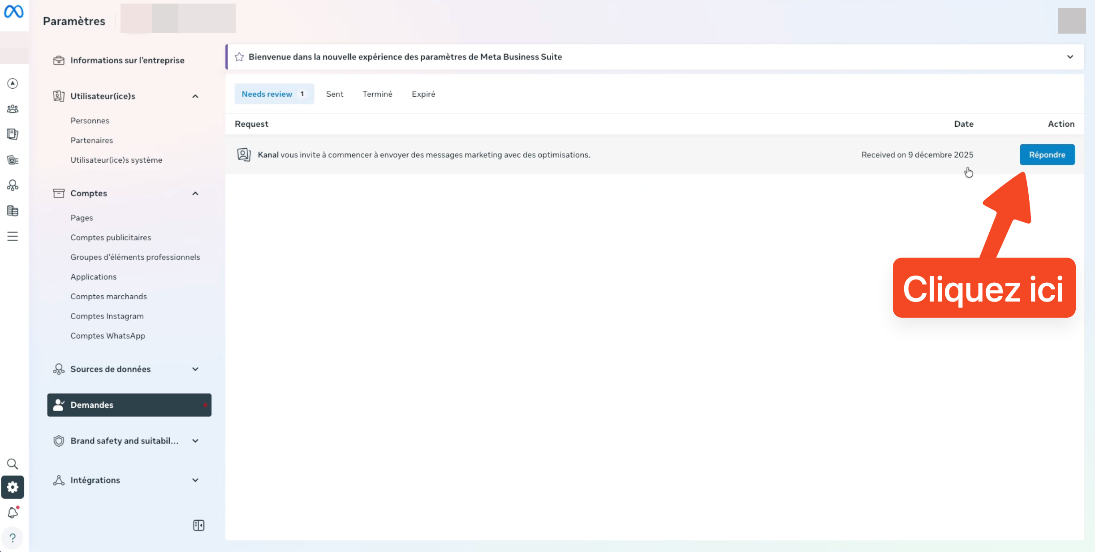Open the hamburger all-tools menu icon
The width and height of the screenshot is (1095, 552).
[x=13, y=236]
